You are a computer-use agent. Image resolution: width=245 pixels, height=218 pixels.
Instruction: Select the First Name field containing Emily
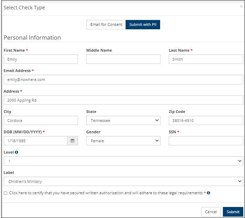pyautogui.click(x=41, y=59)
